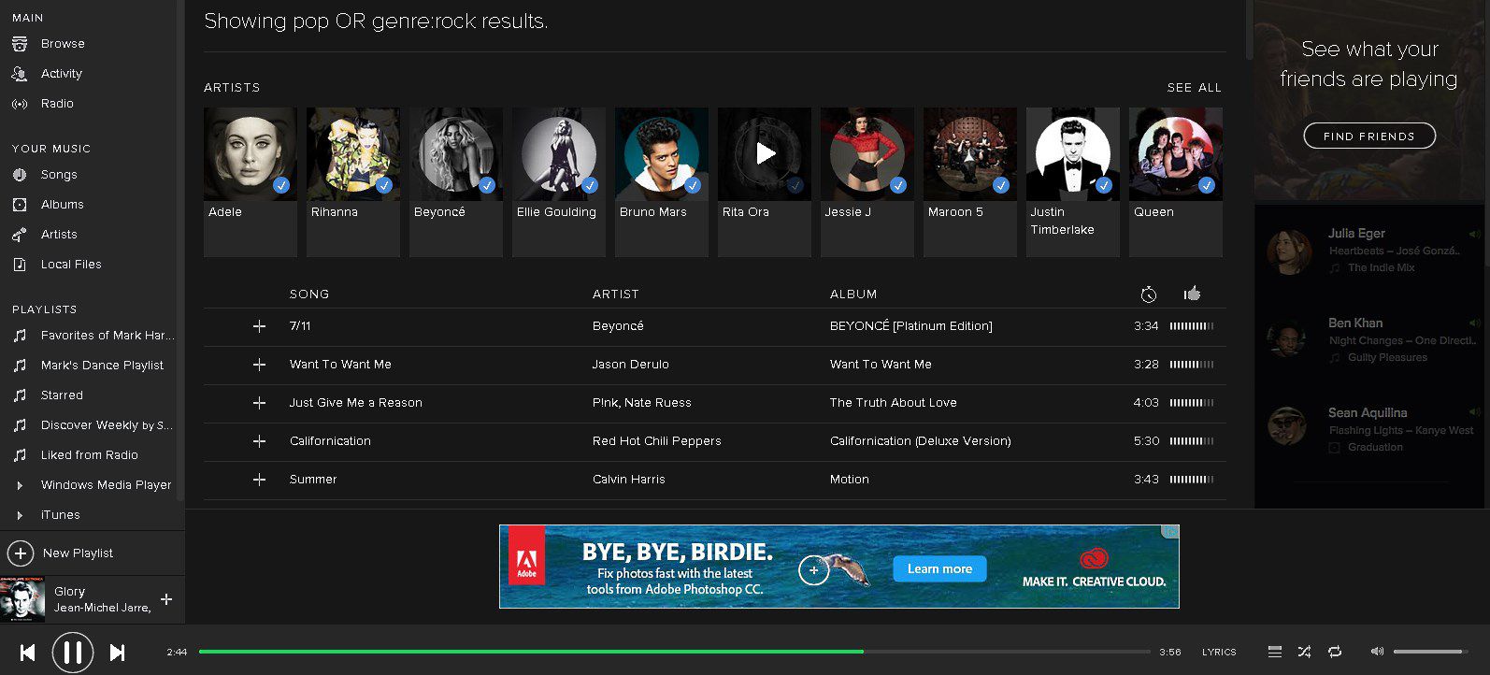The image size is (1490, 675).
Task: Open Mark's Dance Playlist
Action: click(102, 366)
